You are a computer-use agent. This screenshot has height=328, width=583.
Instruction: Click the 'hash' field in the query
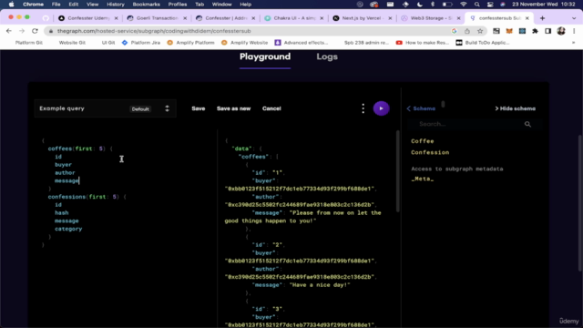coord(62,213)
